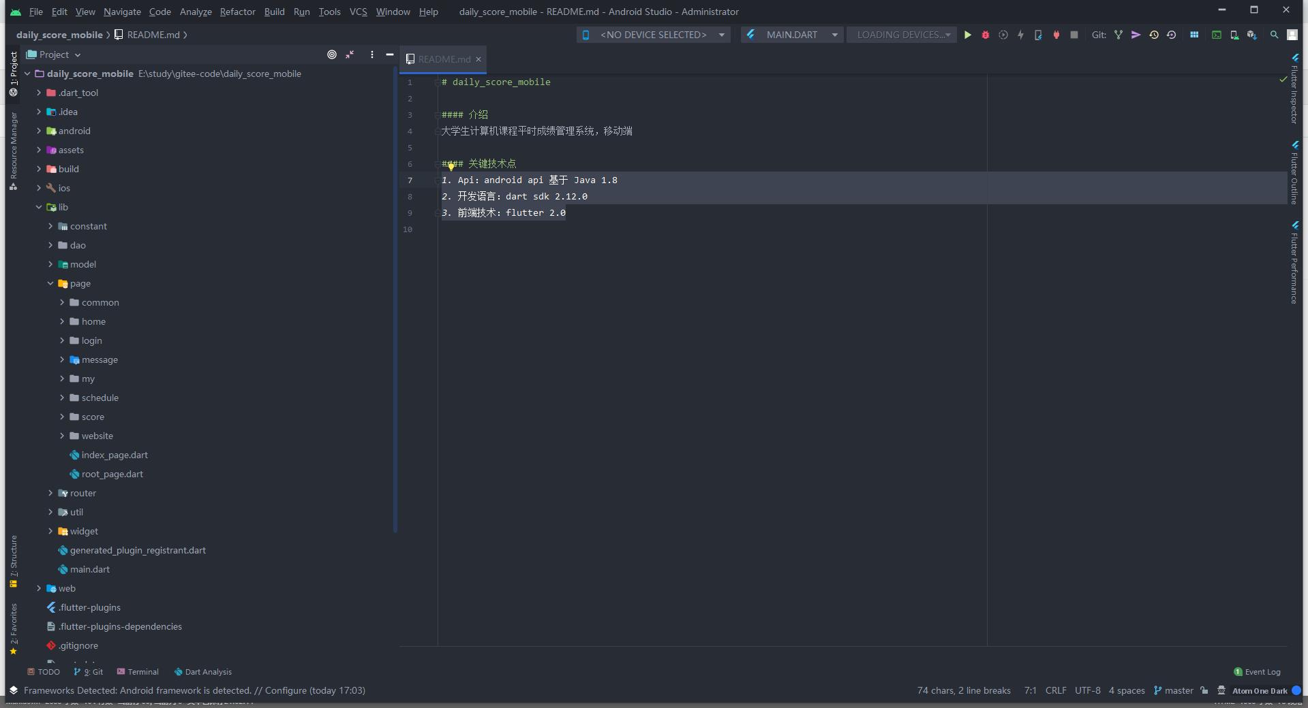Screen dimensions: 1308x708
Task: Expand the web folder
Action: point(39,588)
